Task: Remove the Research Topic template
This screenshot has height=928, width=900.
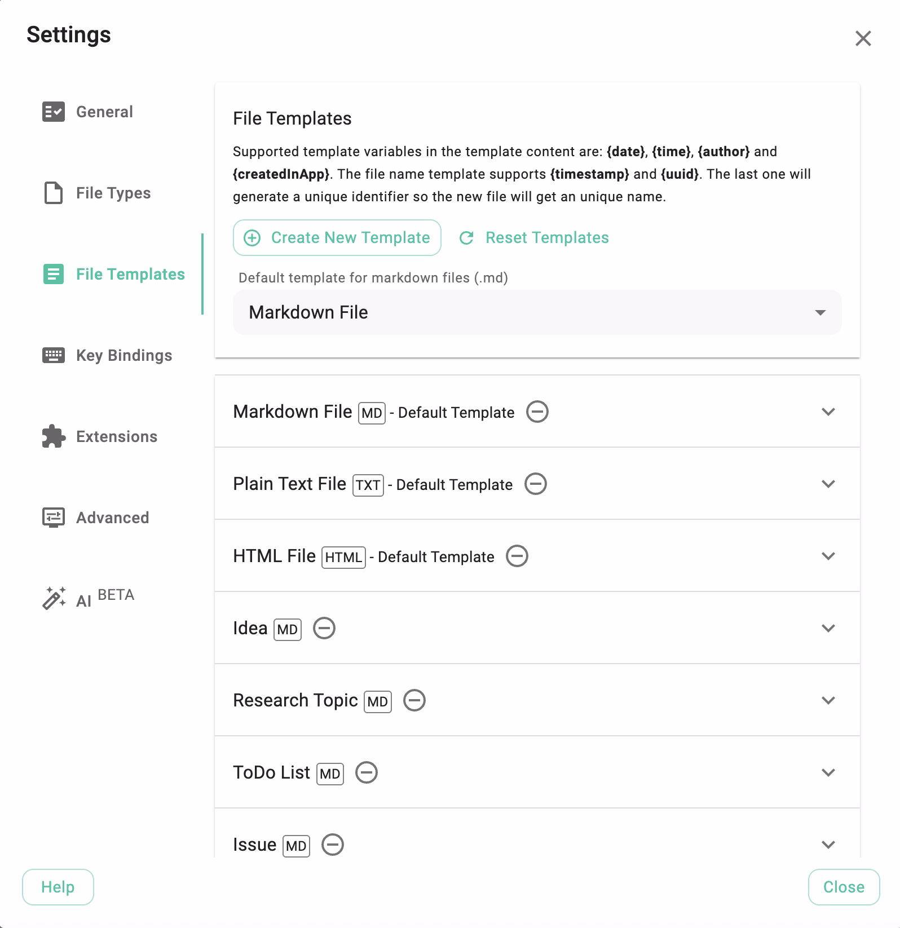Action: [x=414, y=701]
